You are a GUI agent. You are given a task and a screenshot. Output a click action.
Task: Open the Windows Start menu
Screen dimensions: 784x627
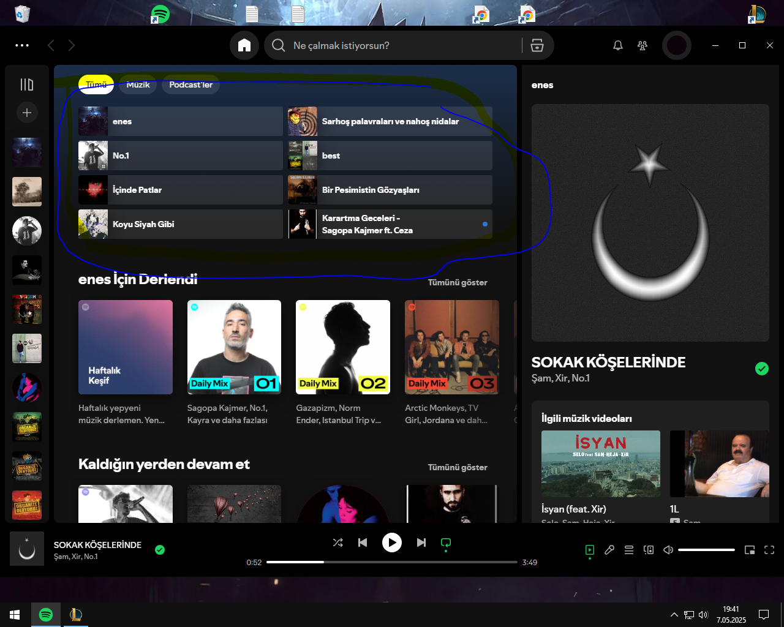(x=15, y=615)
